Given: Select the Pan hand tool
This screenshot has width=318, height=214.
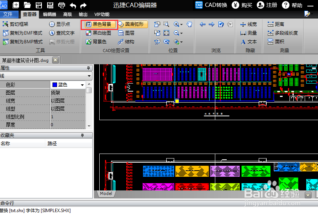Looking at the screenshot, I should click(189, 24).
